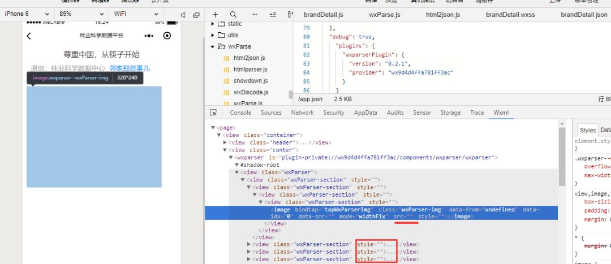611x264 pixels.
Task: Select the static folder icon
Action: point(221,24)
